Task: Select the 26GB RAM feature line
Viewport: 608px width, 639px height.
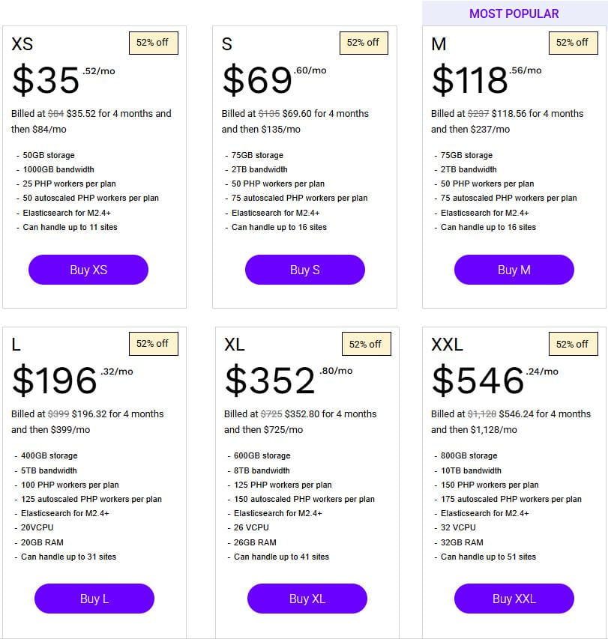Action: [x=255, y=542]
